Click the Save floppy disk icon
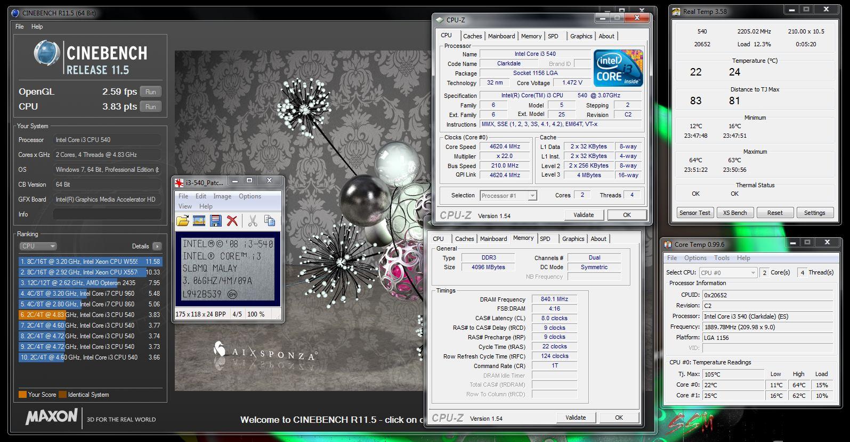The width and height of the screenshot is (850, 442). 216,221
